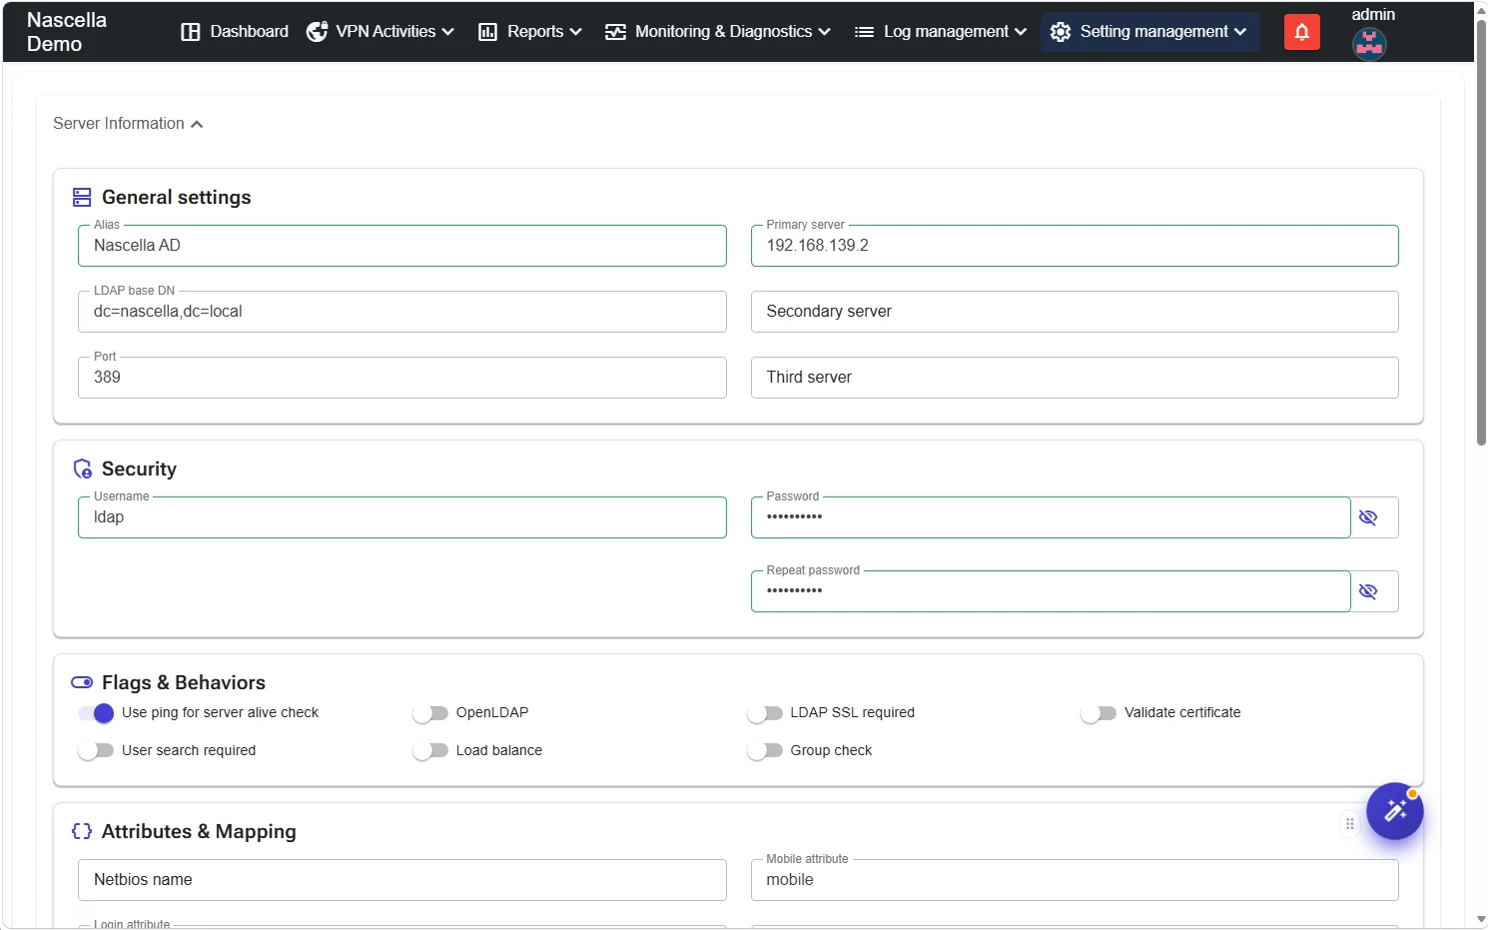Collapse the Server Information section
1488x930 pixels.
pyautogui.click(x=128, y=124)
